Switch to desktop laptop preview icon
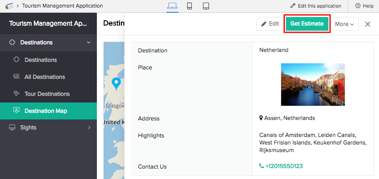Screen dimensions: 379x179 [172, 6]
